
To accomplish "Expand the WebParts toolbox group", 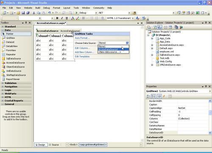I will (3, 93).
